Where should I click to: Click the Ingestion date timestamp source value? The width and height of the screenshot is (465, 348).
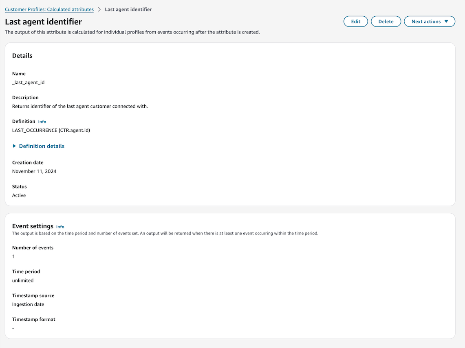point(28,304)
